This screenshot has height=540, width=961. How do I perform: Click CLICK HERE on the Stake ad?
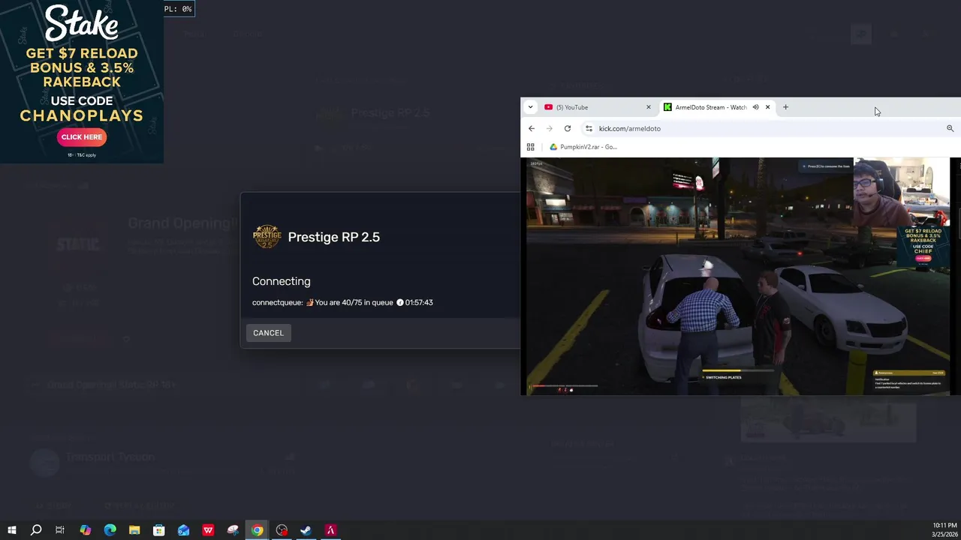(x=82, y=137)
